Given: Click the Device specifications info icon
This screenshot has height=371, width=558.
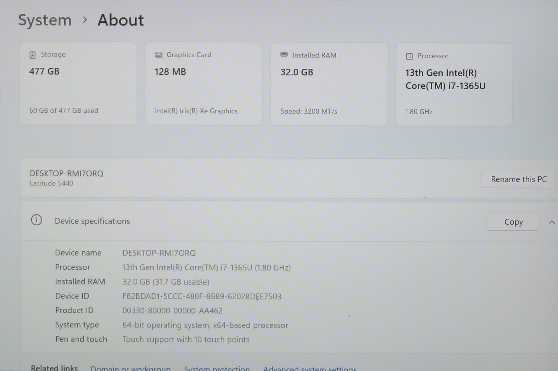Looking at the screenshot, I should (37, 220).
